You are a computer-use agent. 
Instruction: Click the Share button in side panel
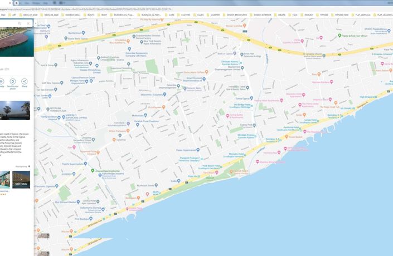tap(25, 83)
